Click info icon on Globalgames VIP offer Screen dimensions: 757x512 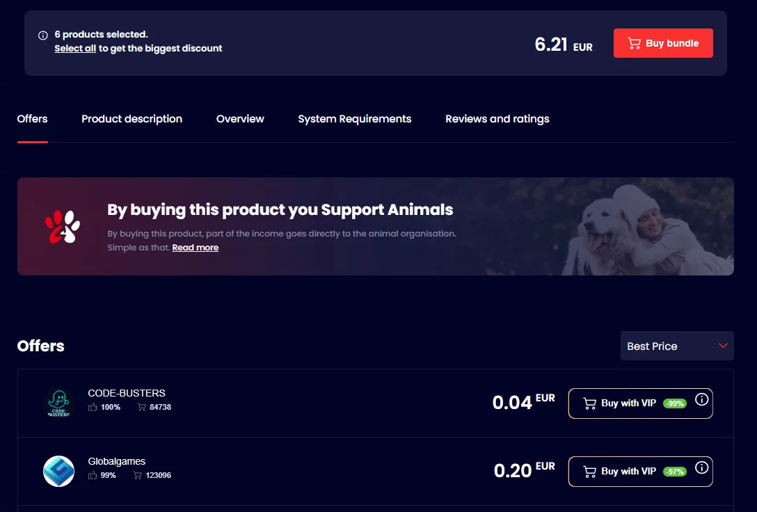click(701, 467)
